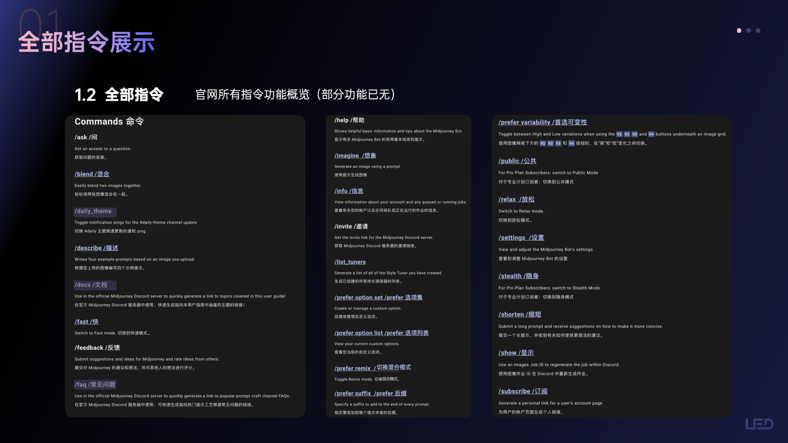Open the /describe command link
The width and height of the screenshot is (788, 443).
click(x=96, y=248)
